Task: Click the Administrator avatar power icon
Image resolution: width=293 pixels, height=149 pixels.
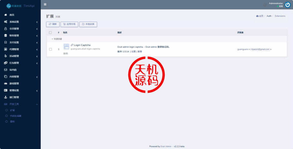Action: point(287,5)
